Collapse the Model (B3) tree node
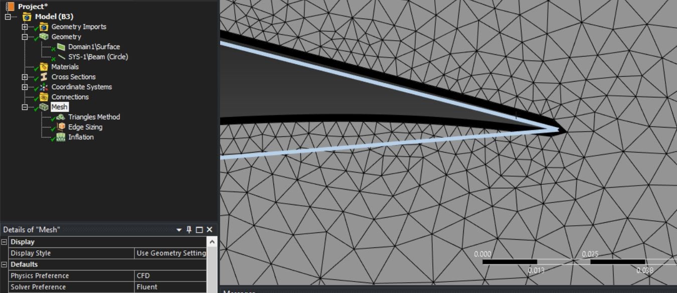The width and height of the screenshot is (677, 293). (x=8, y=17)
